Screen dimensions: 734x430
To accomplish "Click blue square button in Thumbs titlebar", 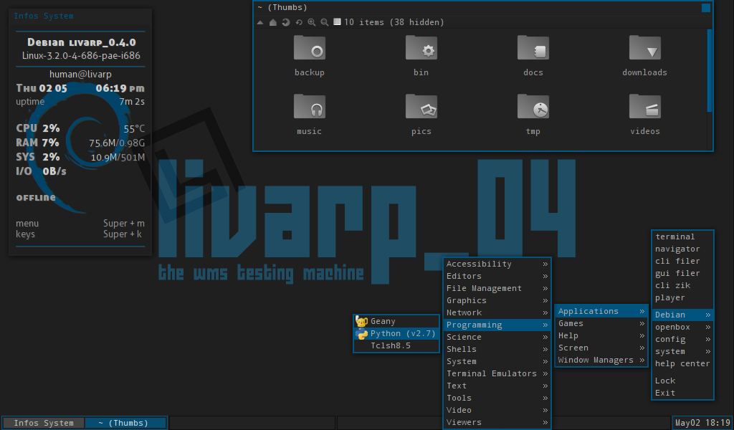I will coord(706,7).
